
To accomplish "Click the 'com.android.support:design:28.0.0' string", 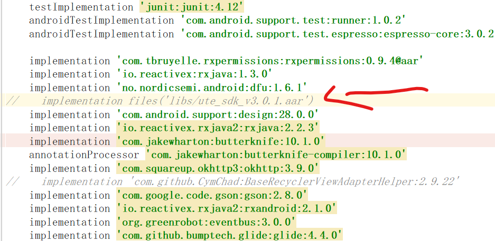I will tap(218, 114).
